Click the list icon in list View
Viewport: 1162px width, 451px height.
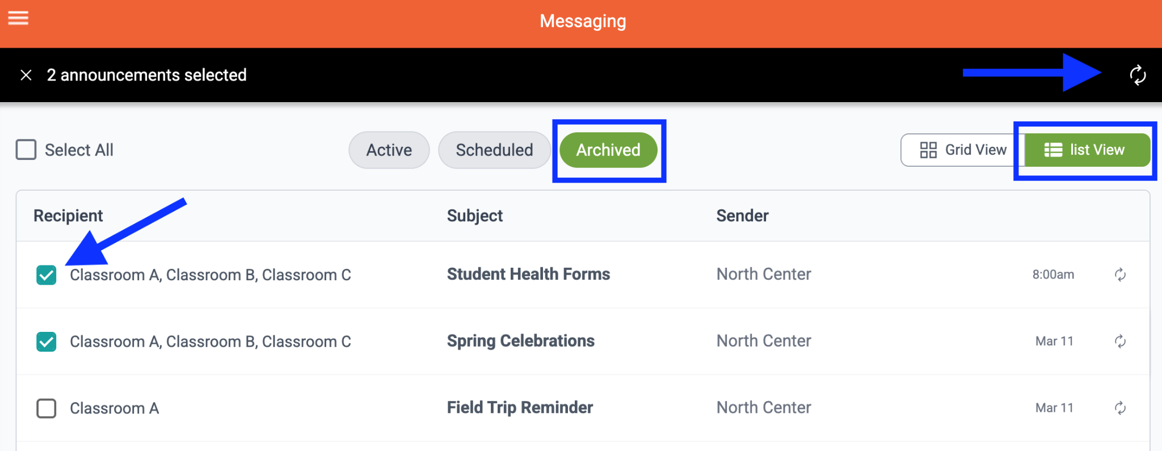pos(1053,150)
